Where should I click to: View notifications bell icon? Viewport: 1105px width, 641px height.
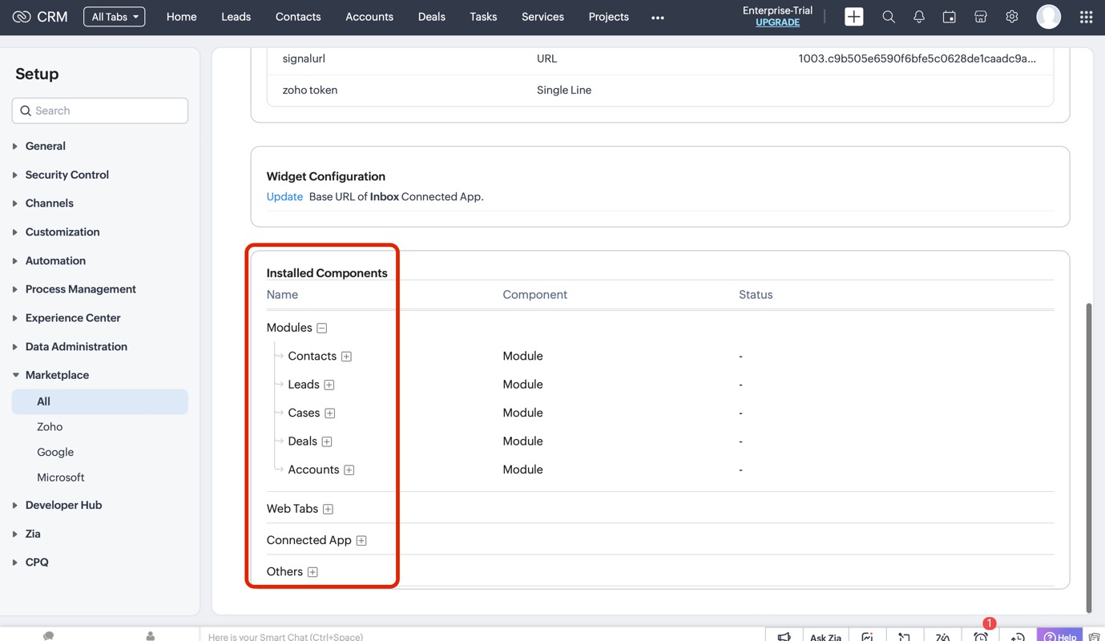click(919, 17)
